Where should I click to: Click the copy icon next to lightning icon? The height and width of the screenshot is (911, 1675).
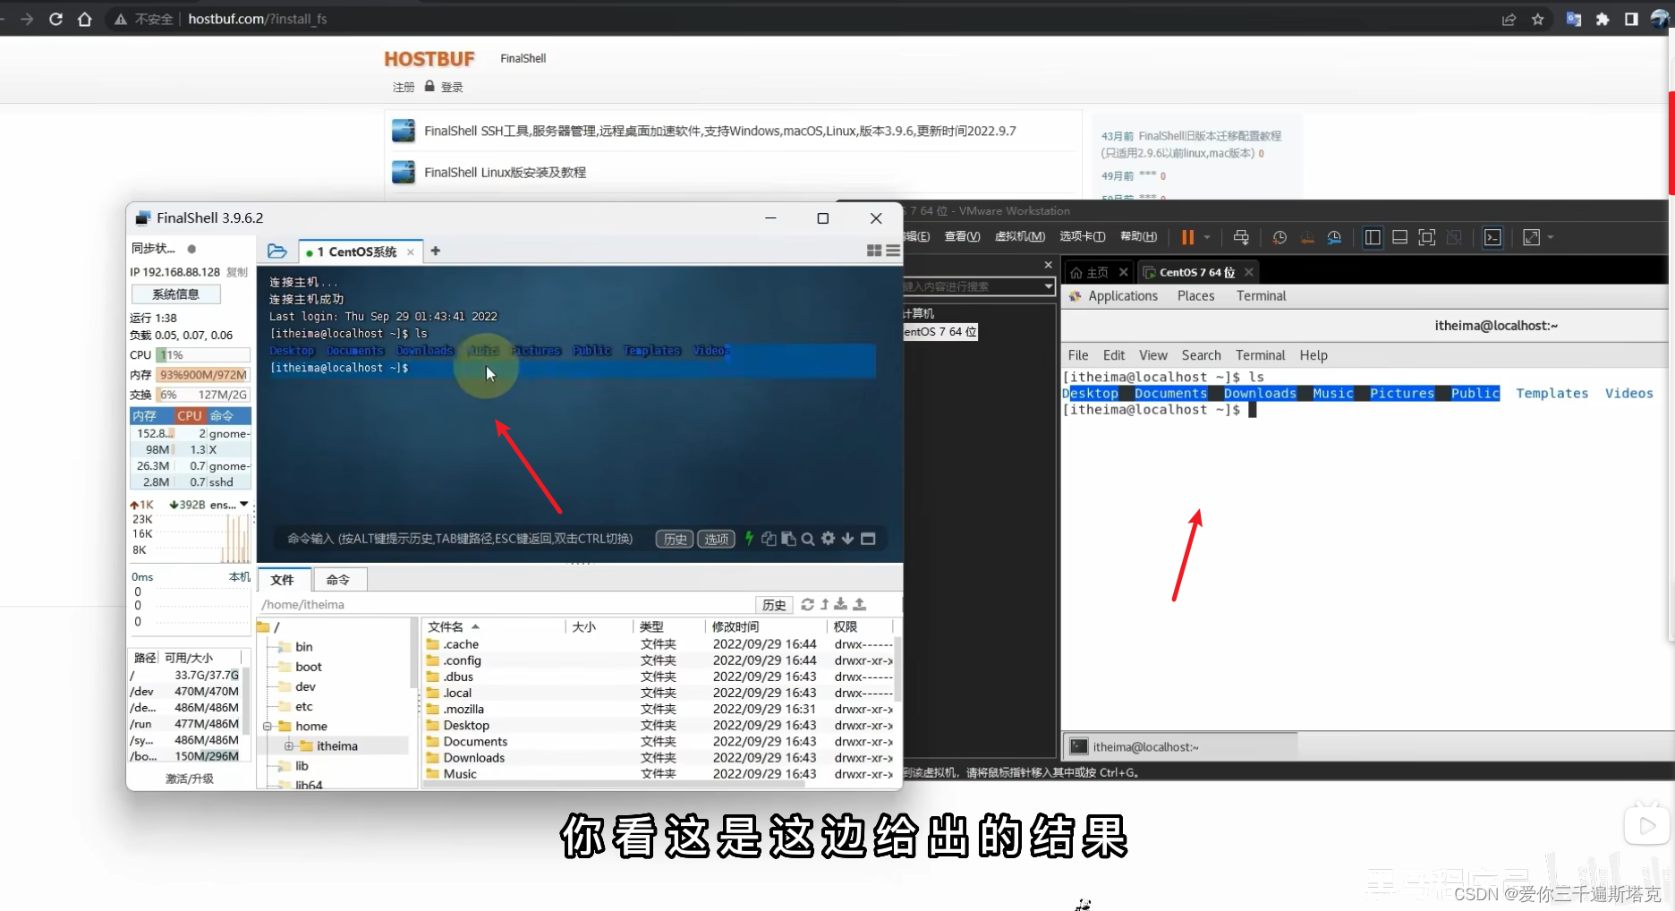point(769,539)
